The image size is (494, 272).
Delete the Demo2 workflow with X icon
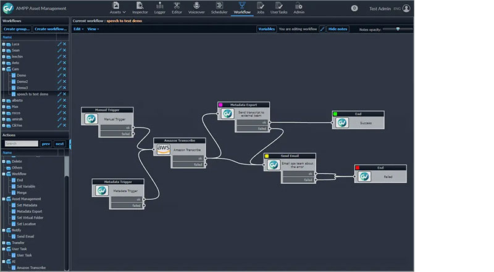[64, 81]
